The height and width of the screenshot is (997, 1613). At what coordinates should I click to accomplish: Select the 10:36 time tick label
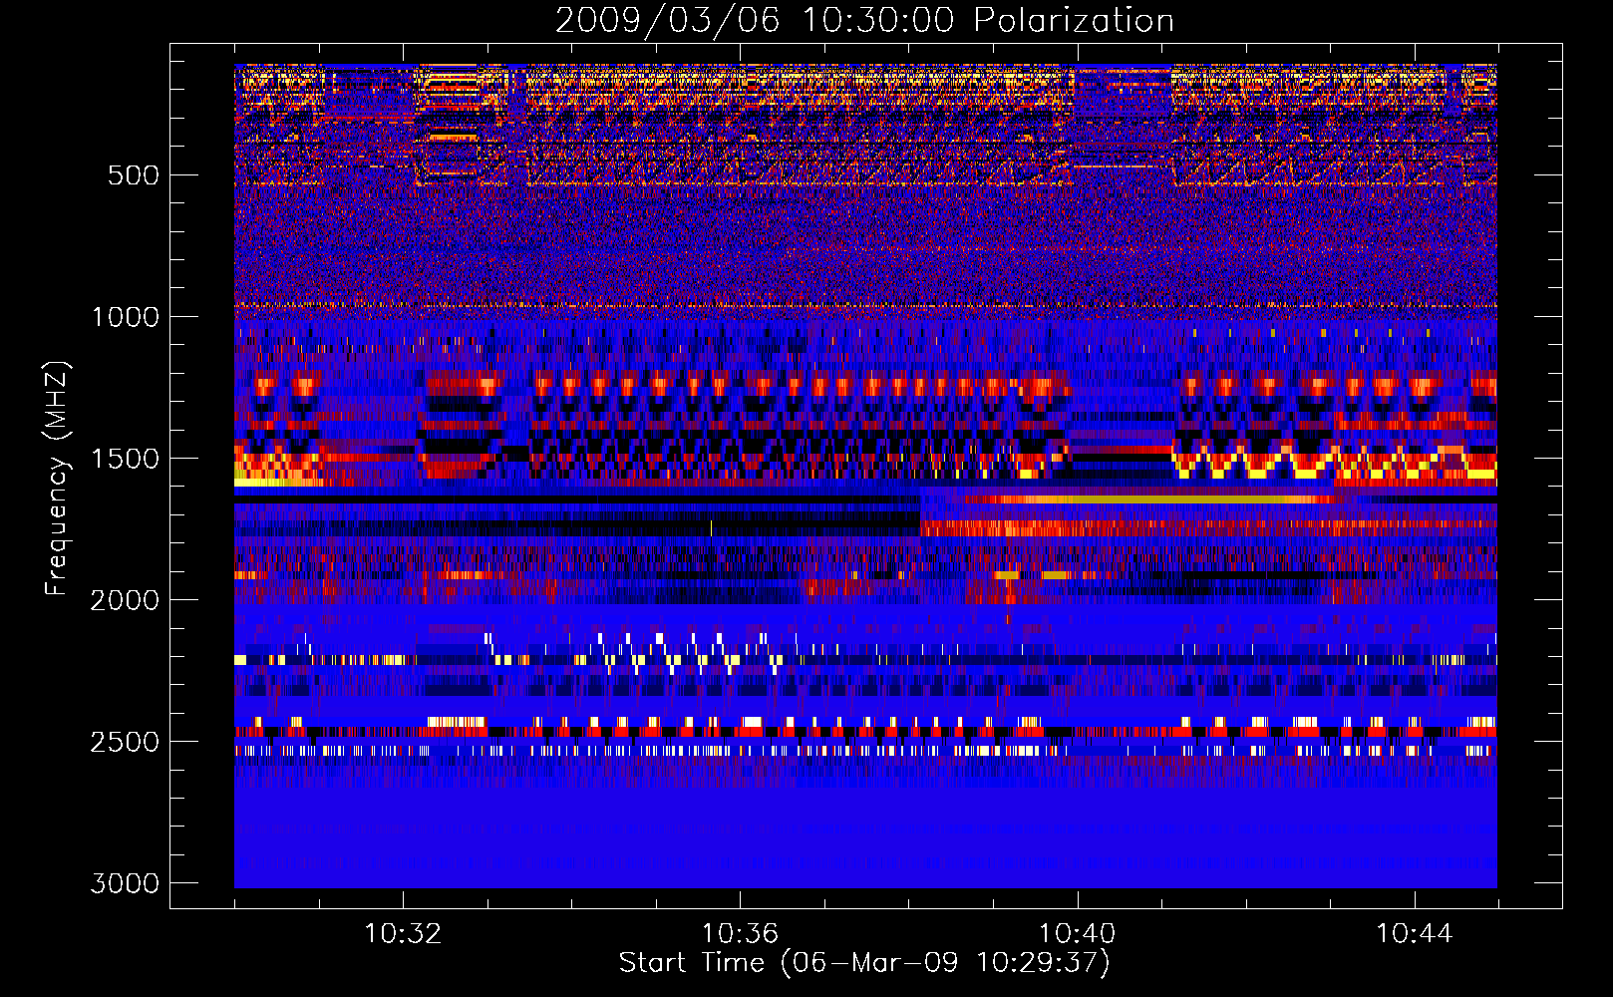(740, 934)
